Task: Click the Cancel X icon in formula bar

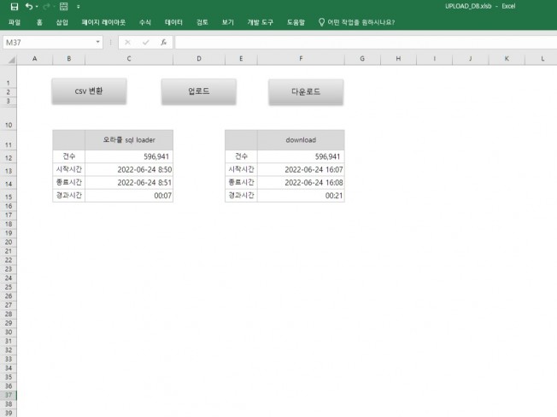Action: (127, 43)
